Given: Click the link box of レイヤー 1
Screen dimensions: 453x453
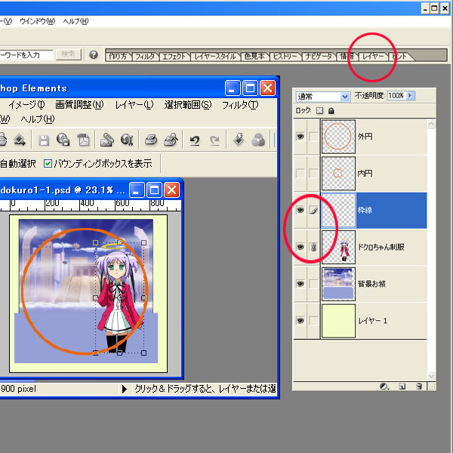Looking at the screenshot, I should (x=313, y=321).
